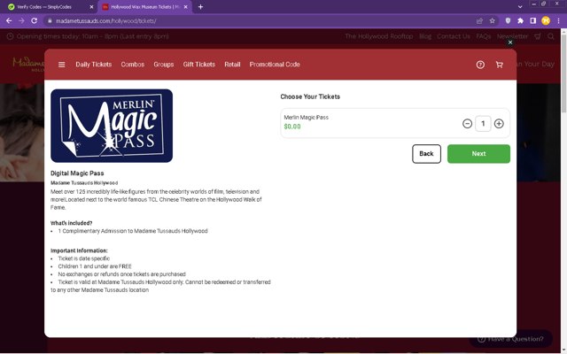Screen dimensions: 567x354
Task: Click the ticket quantity input field
Action: coord(483,124)
